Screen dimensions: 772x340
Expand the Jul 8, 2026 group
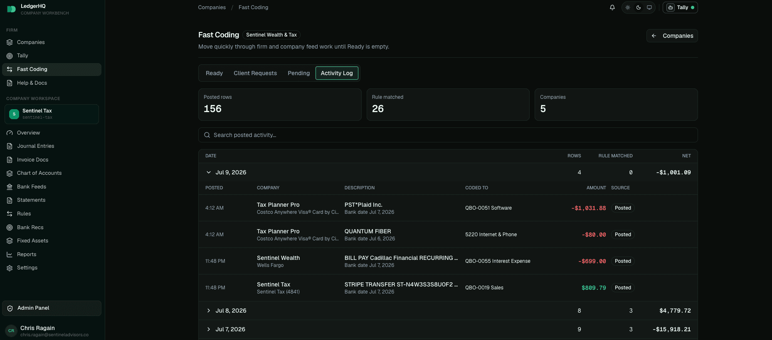pyautogui.click(x=209, y=311)
